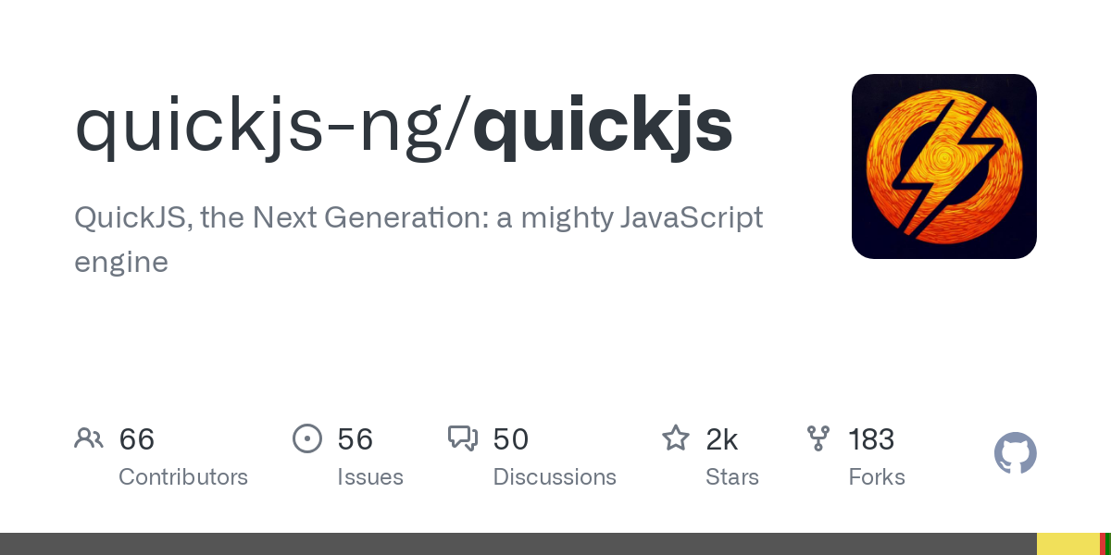Open the Issues label

(x=370, y=477)
